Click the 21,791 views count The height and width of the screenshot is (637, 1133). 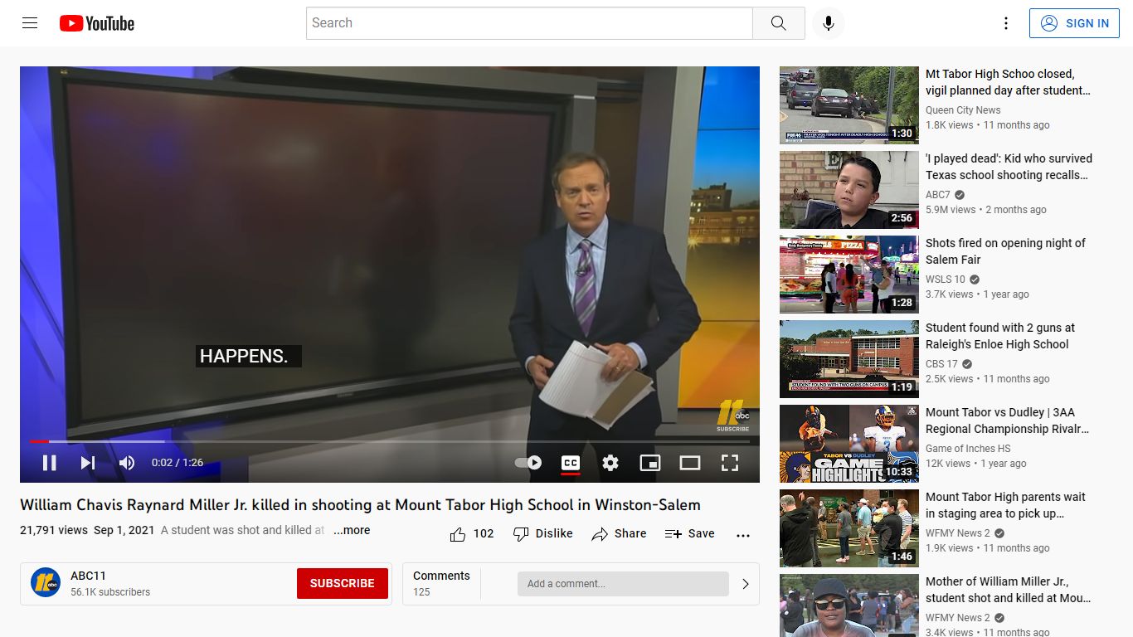[54, 530]
